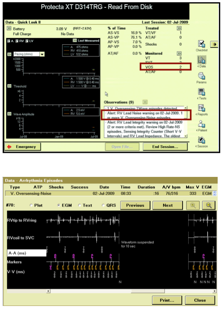Expand the Last Measured arrow
Viewport: 222px width, 309px height.
pos(75,40)
